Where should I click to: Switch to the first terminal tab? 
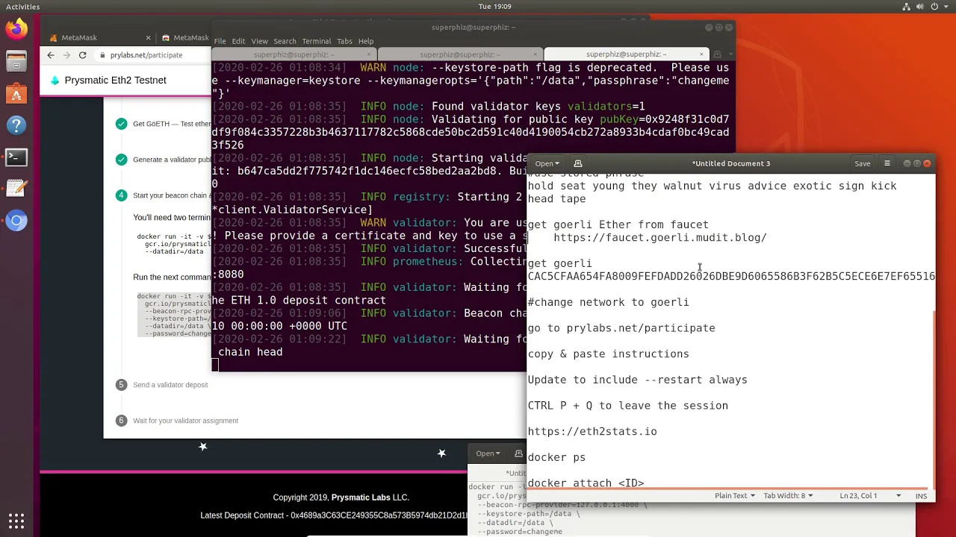(294, 54)
